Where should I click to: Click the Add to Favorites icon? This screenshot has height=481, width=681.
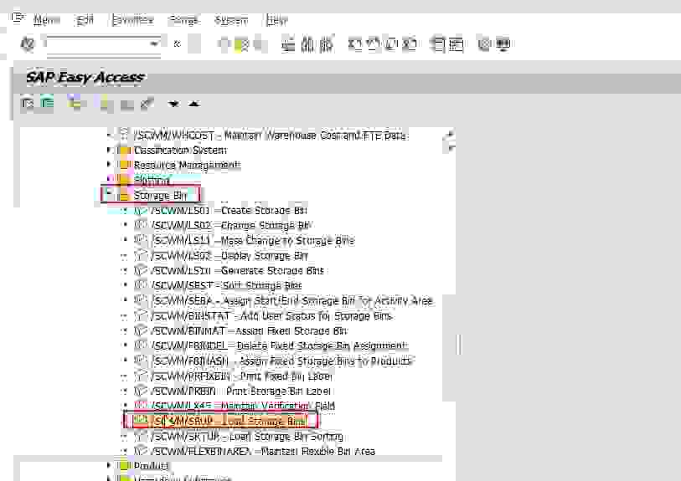(x=105, y=104)
